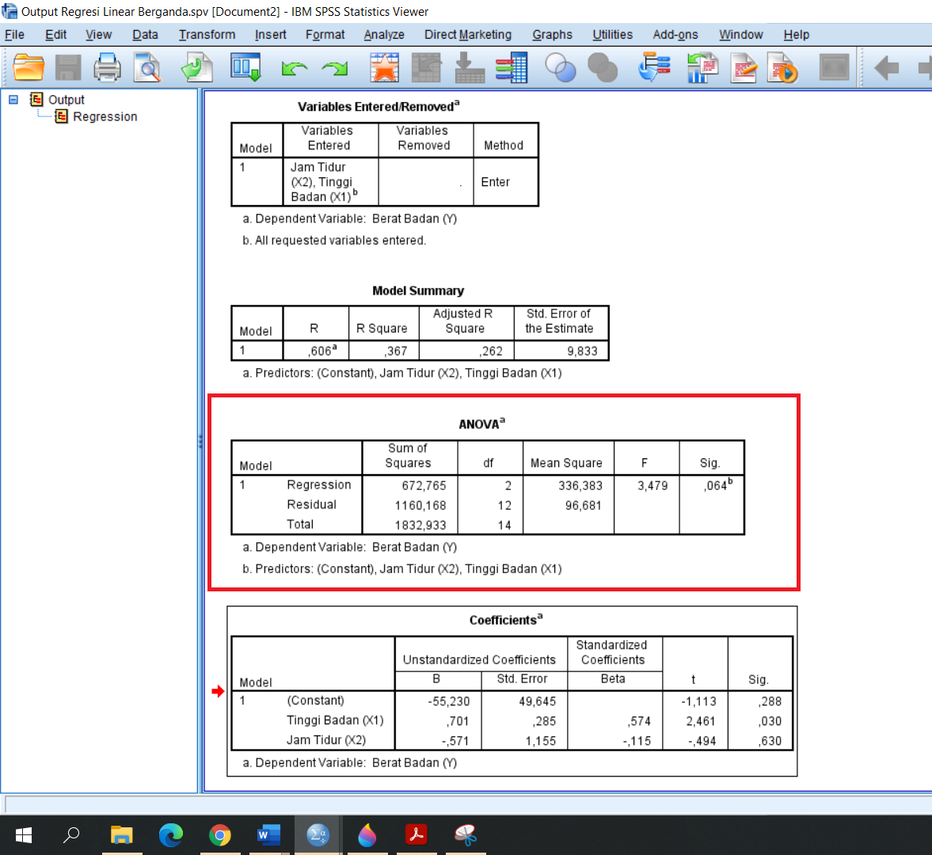Image resolution: width=932 pixels, height=855 pixels.
Task: Collapse the Output outline node
Action: [x=12, y=100]
